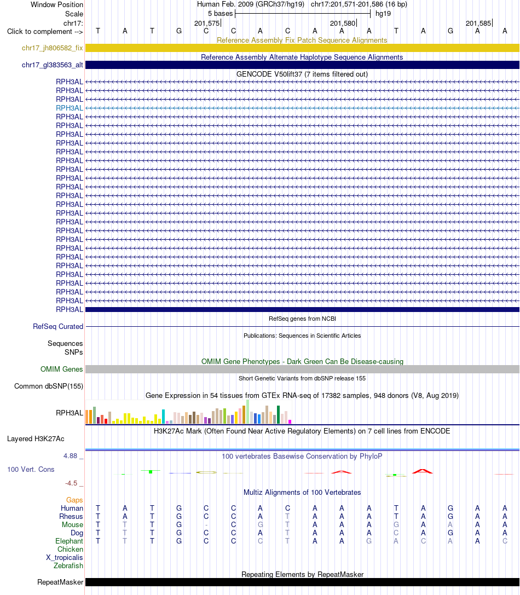Click the chr17:201,571-201,586 (16 bp) position text
520x595 pixels.
point(359,4)
